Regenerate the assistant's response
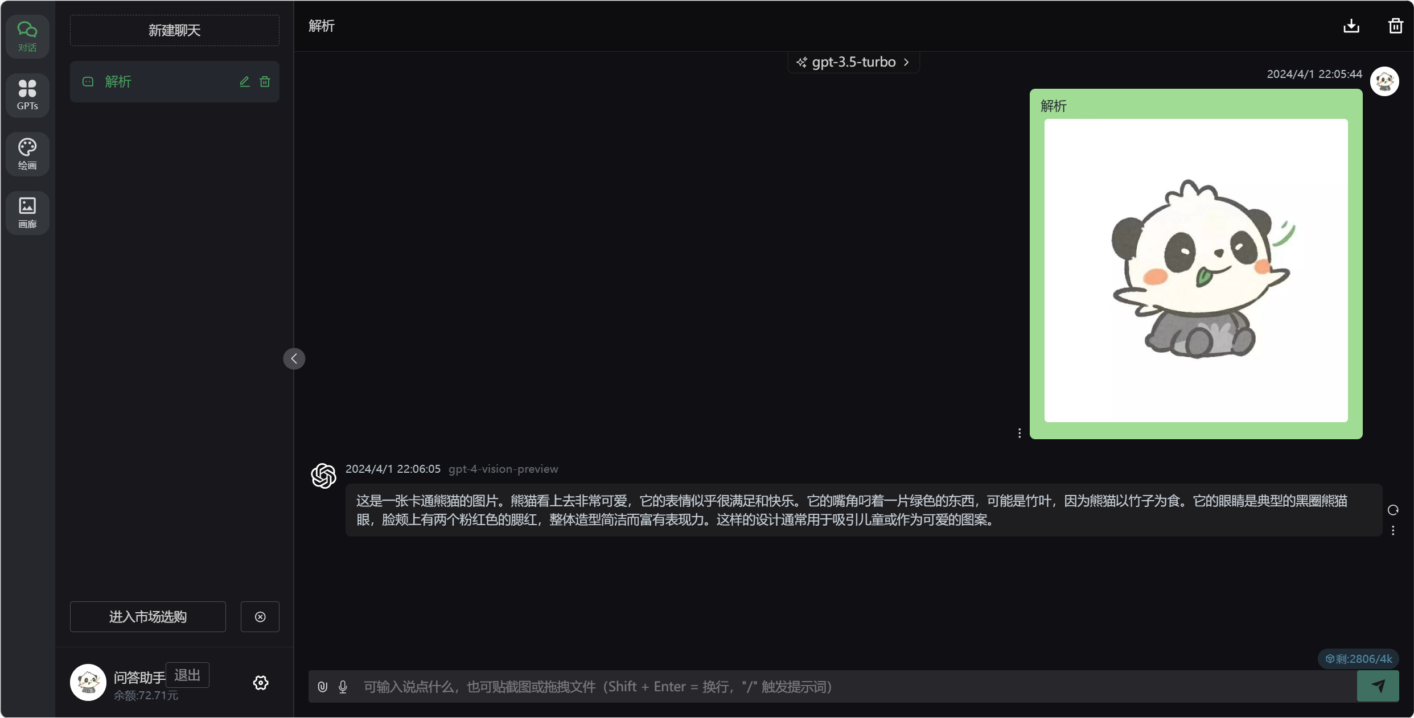 click(x=1392, y=510)
